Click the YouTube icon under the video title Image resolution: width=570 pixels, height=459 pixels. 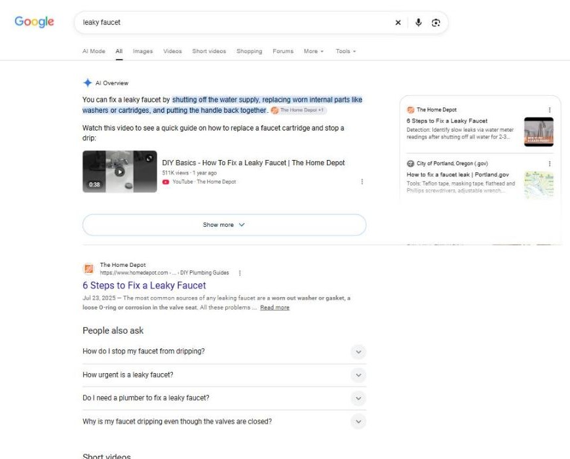point(166,182)
